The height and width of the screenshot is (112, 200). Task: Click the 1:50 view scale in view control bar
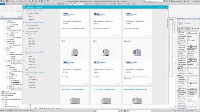(35, 109)
